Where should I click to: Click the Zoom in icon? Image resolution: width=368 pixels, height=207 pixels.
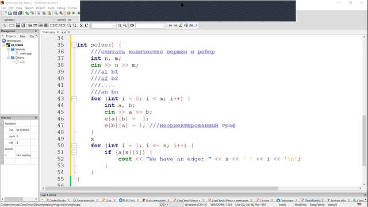pyautogui.click(x=69, y=25)
